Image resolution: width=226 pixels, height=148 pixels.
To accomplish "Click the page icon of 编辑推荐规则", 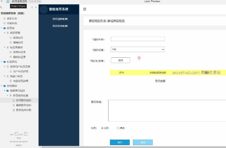I will point(14,105).
